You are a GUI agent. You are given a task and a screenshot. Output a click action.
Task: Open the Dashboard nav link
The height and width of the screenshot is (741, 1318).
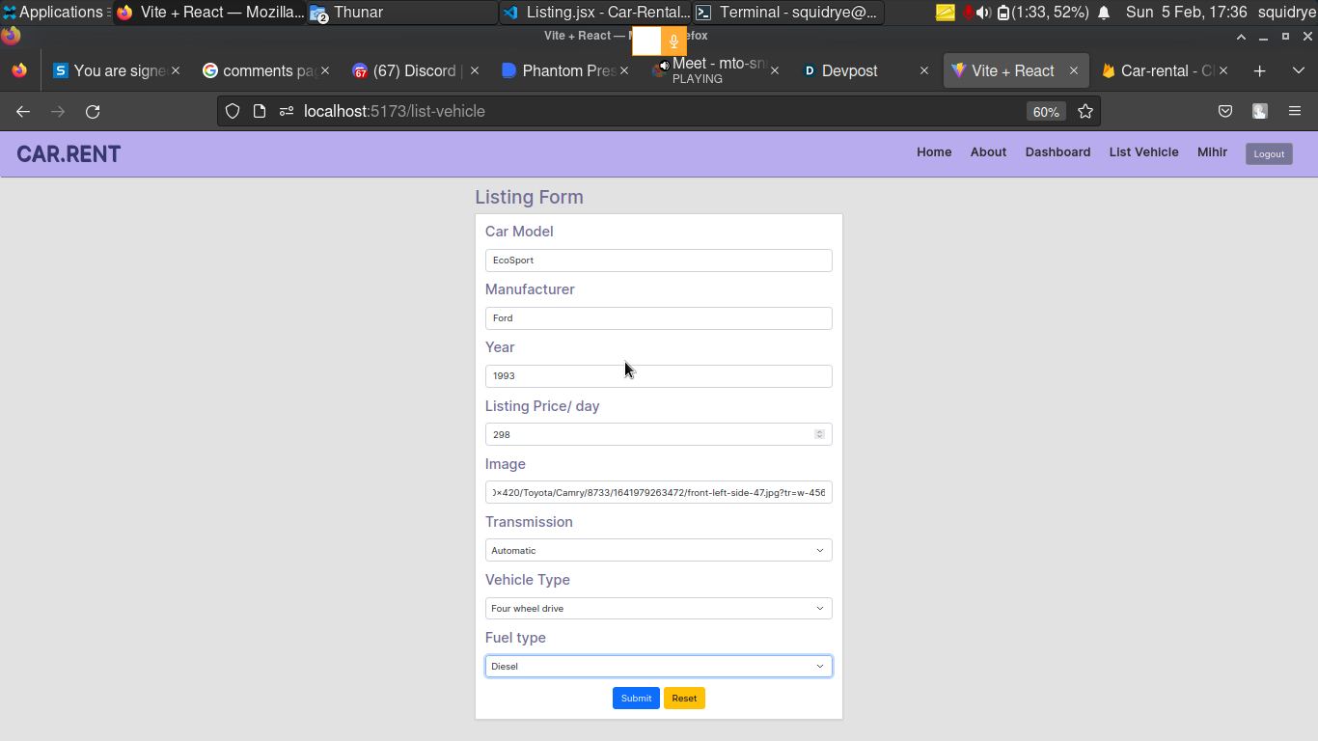tap(1057, 152)
